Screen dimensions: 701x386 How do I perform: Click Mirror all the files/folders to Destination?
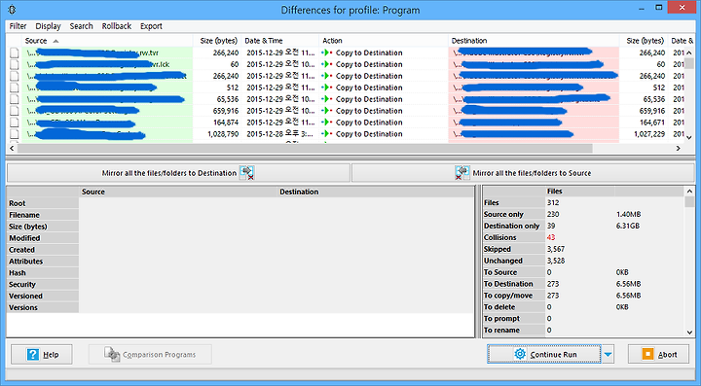click(x=178, y=173)
